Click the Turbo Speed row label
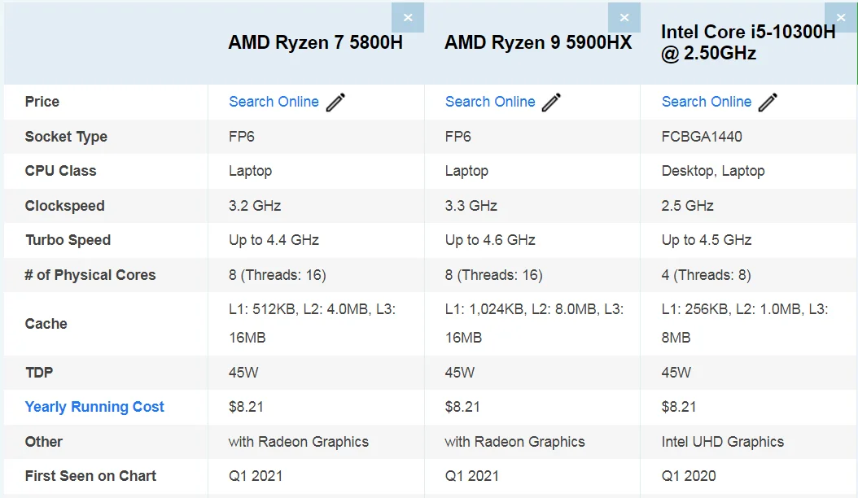The image size is (858, 498). point(68,240)
